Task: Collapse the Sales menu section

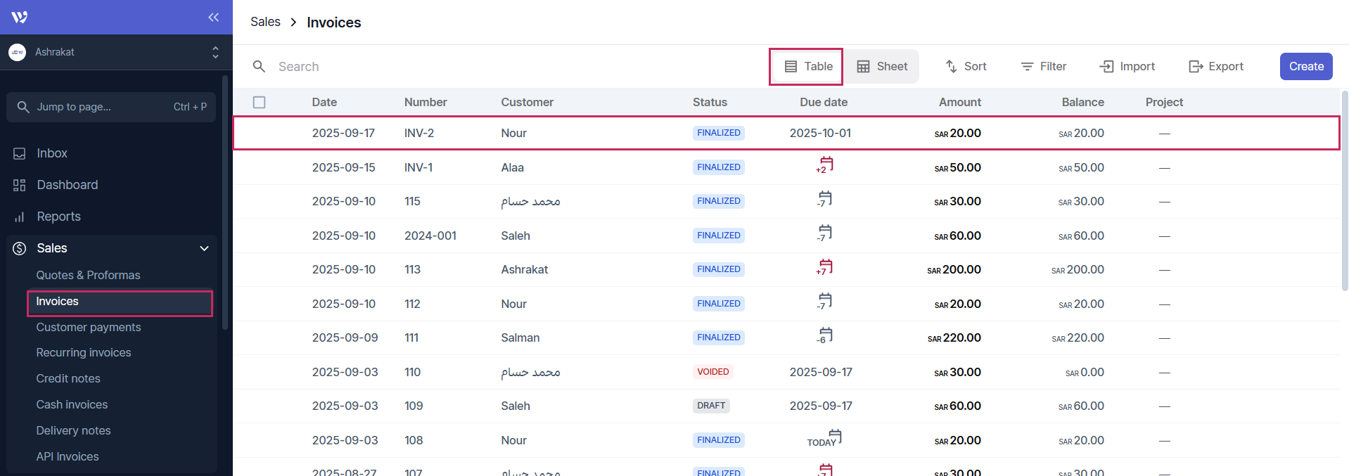Action: [204, 248]
